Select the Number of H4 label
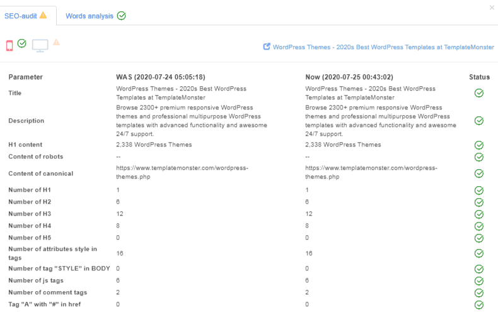Screen dimensions: 498x315 pyautogui.click(x=30, y=226)
